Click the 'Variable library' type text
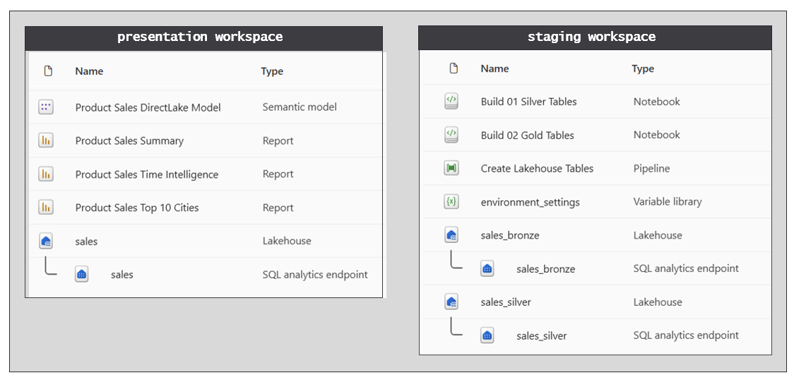The height and width of the screenshot is (380, 794). coord(668,201)
